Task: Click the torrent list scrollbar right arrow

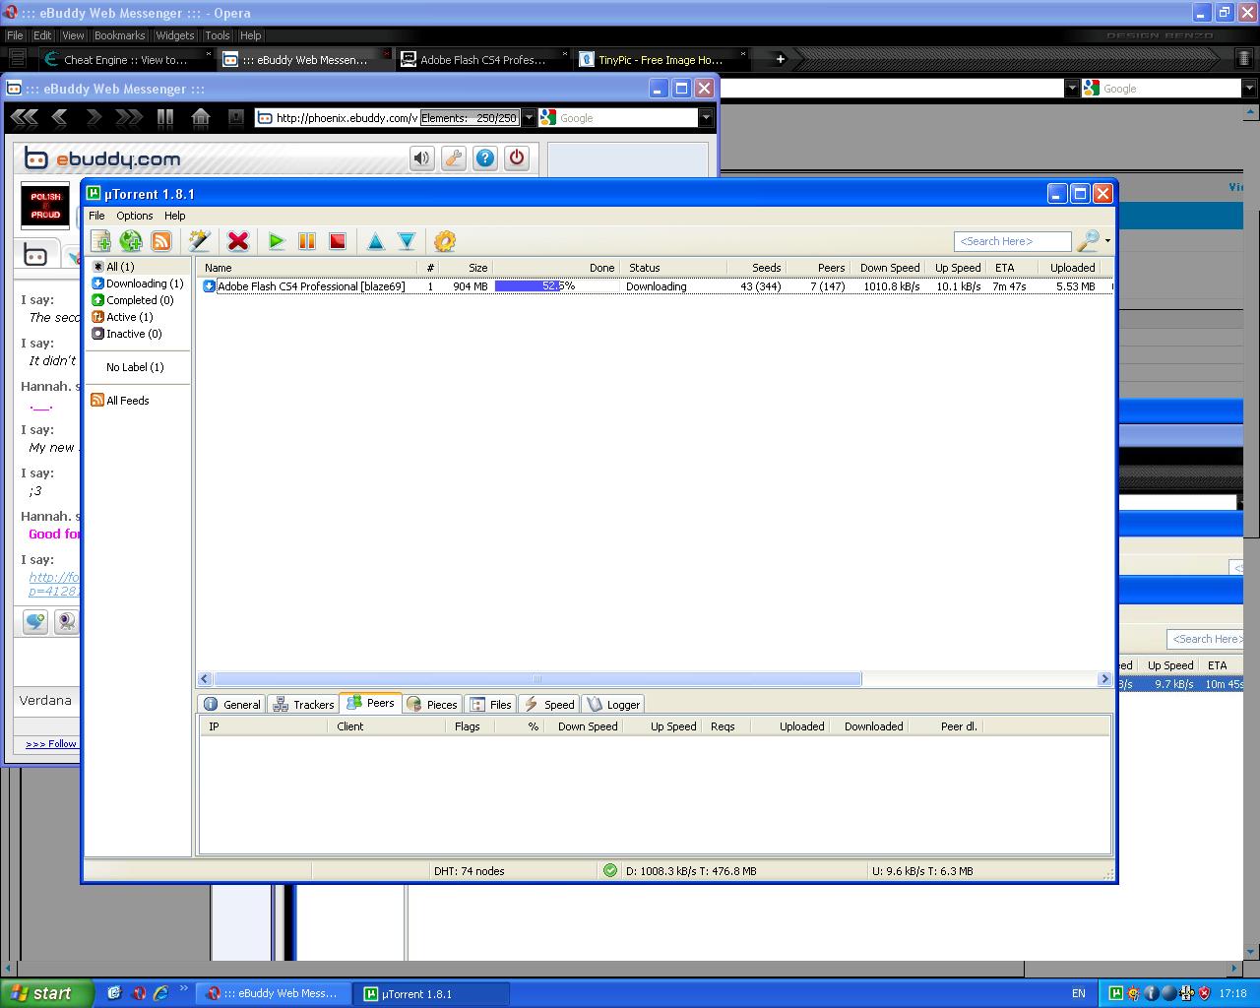Action: tap(1104, 678)
